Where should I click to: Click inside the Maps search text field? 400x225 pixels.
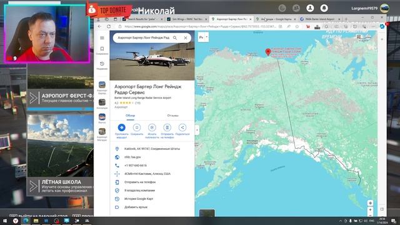tap(144, 37)
